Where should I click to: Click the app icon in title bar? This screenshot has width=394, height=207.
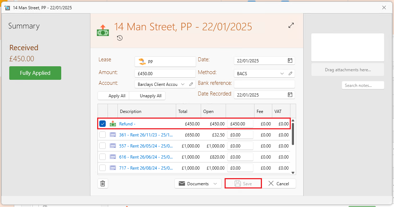point(7,7)
